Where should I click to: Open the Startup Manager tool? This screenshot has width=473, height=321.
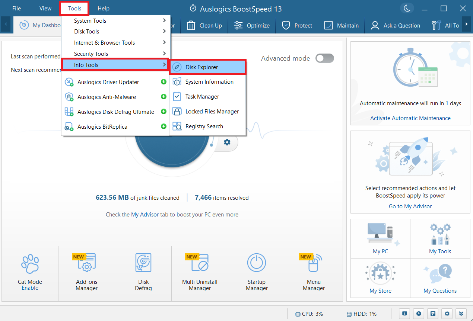(257, 273)
